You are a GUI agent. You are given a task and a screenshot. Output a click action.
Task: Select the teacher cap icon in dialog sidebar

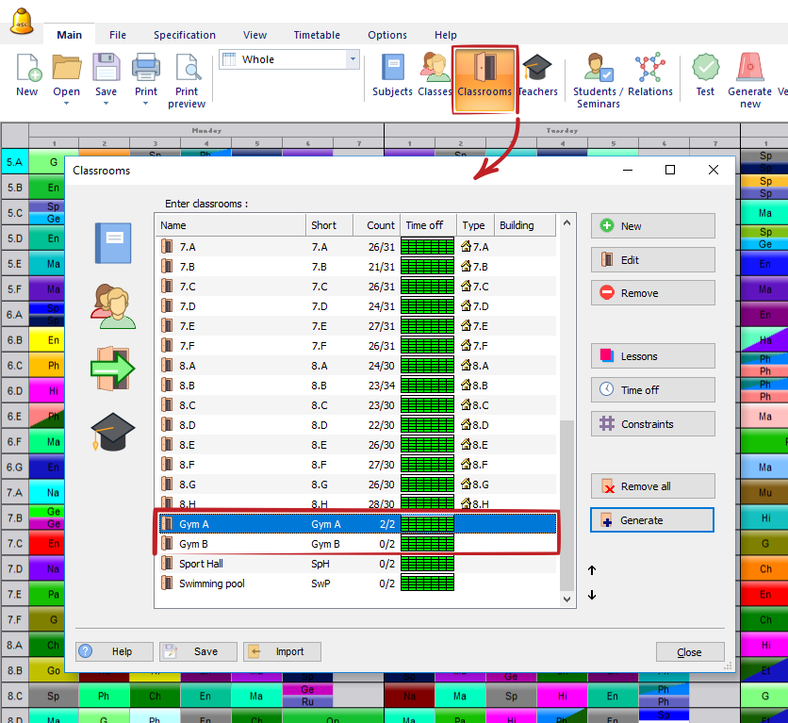tap(113, 431)
